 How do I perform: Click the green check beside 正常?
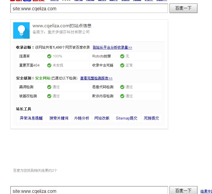point(122,65)
